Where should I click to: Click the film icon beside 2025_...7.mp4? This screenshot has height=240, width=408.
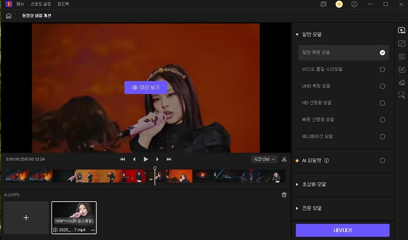click(x=55, y=230)
